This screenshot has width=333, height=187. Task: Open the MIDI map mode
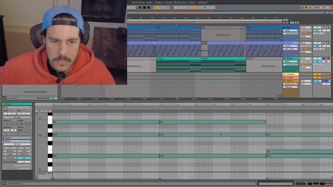tap(317, 7)
